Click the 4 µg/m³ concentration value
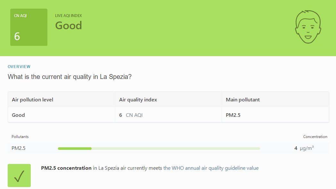The width and height of the screenshot is (336, 189). click(304, 148)
